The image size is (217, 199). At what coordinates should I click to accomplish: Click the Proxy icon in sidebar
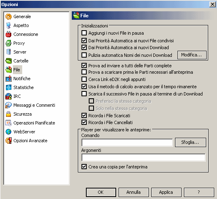[x=8, y=43]
